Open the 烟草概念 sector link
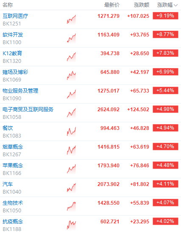The image size is (181, 234). (x=13, y=147)
